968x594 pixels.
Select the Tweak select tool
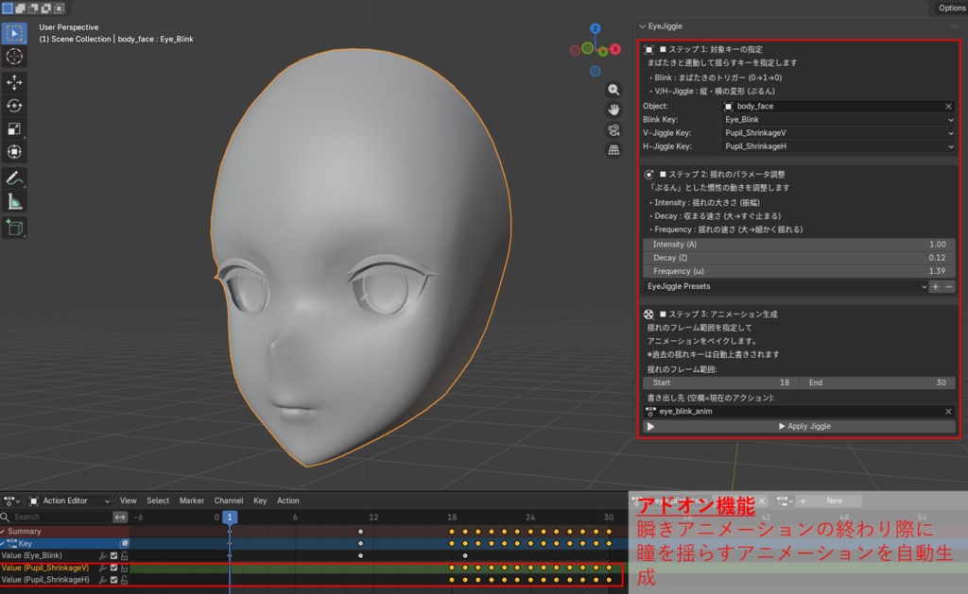[13, 33]
